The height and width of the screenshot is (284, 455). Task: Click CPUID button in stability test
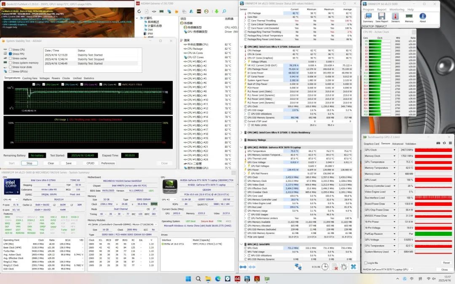point(90,163)
